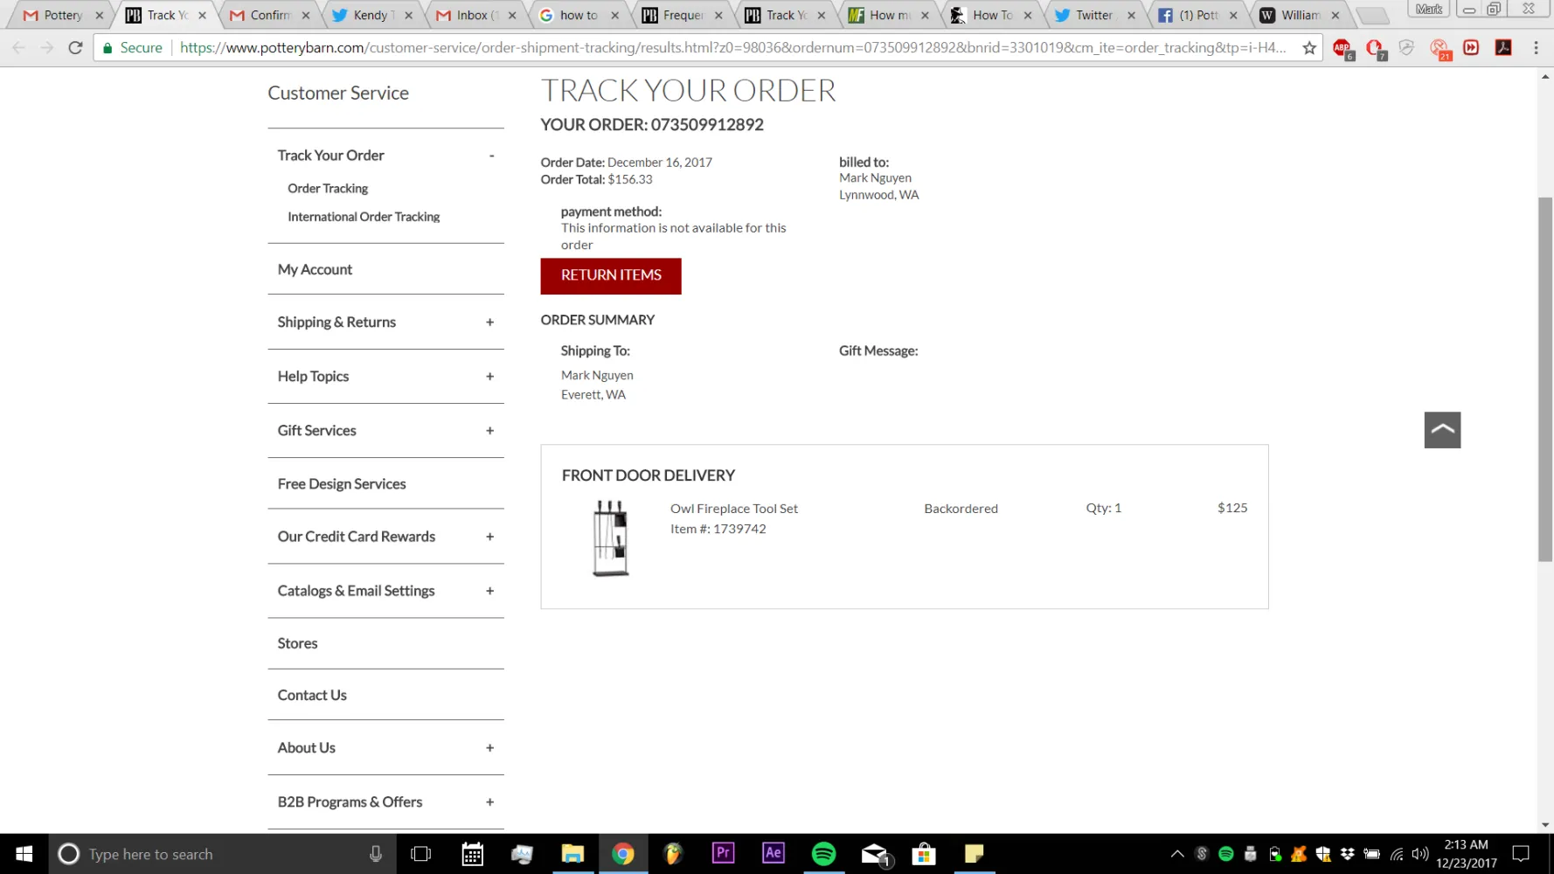Open the Dropbox tray icon
The width and height of the screenshot is (1554, 874).
[1347, 854]
